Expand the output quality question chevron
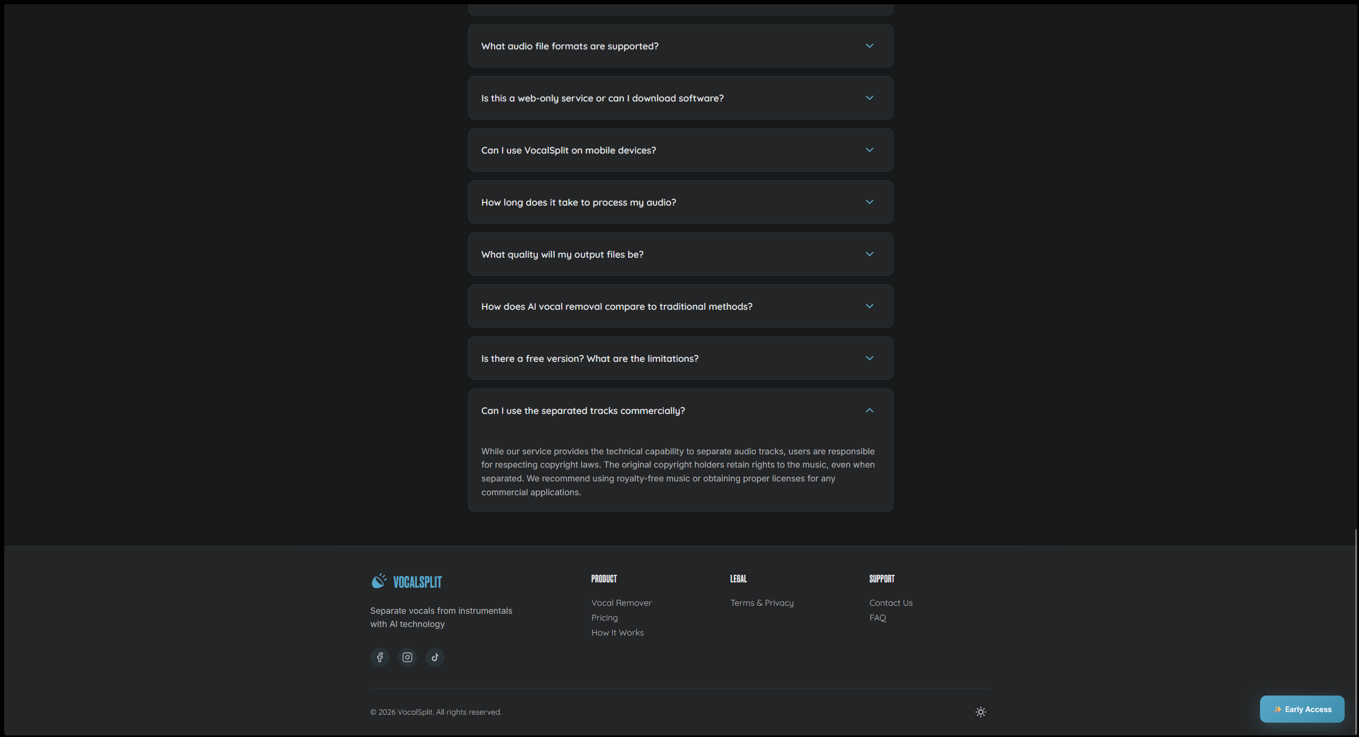 (870, 254)
